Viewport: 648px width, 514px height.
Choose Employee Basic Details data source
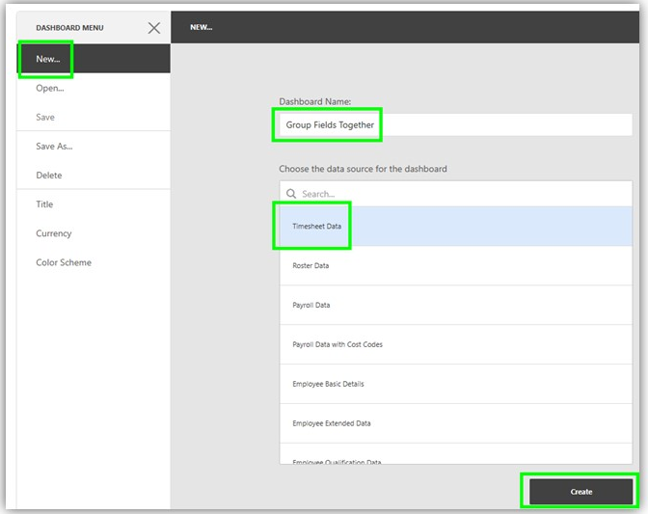click(x=456, y=384)
